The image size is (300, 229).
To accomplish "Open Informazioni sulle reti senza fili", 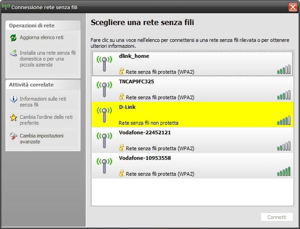I will 43,102.
